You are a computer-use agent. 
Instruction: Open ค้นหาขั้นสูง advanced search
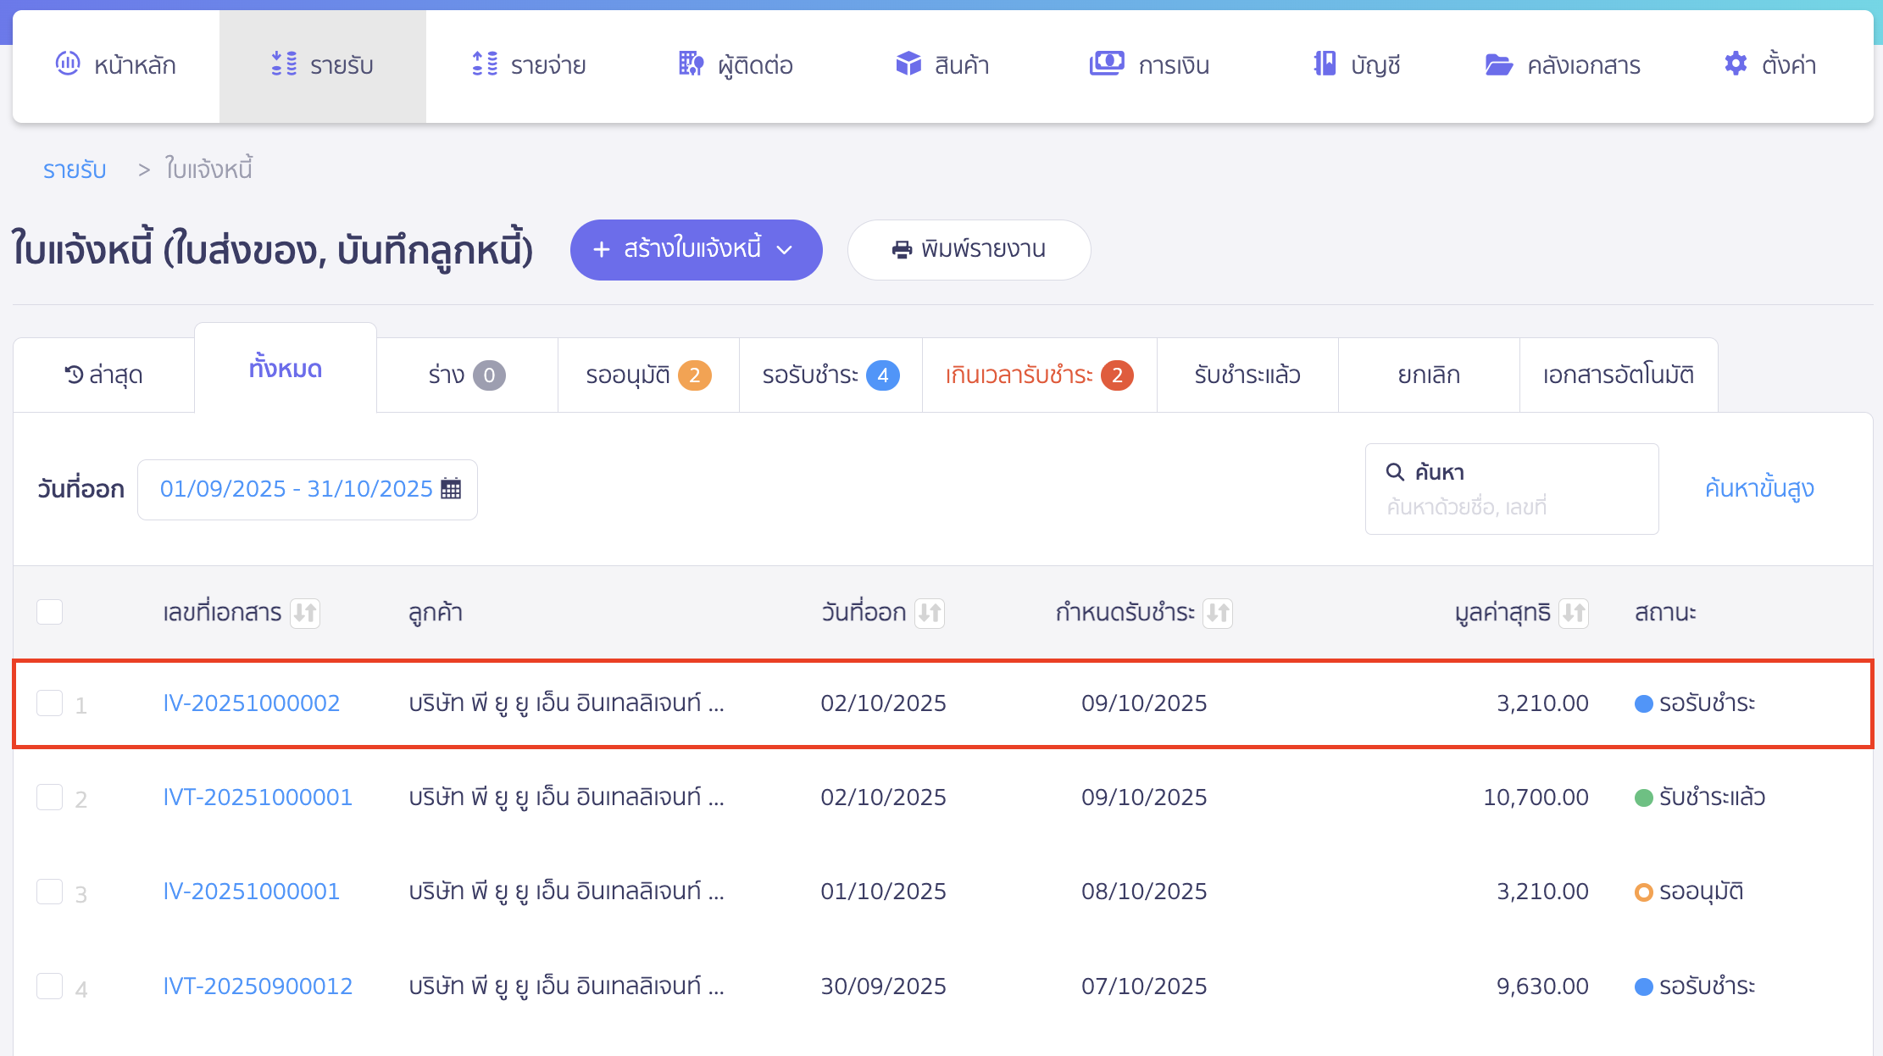pos(1758,488)
